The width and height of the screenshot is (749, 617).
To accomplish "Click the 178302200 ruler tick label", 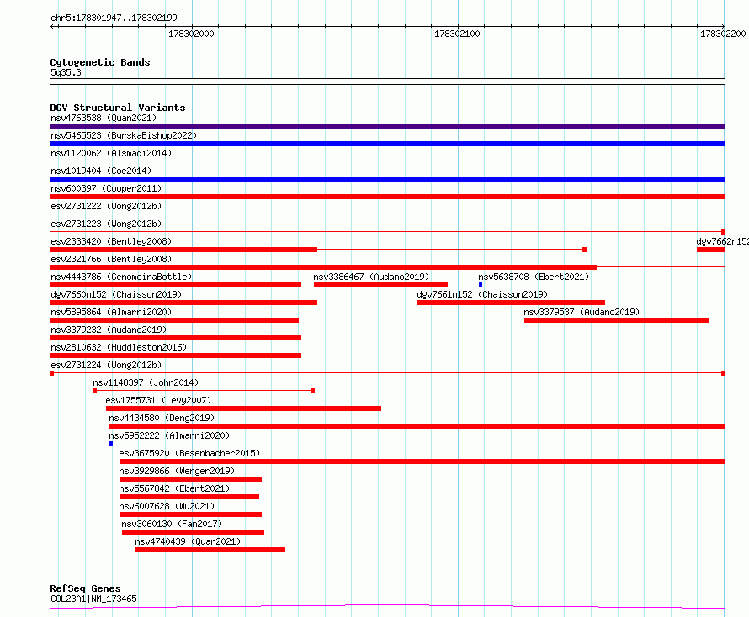I will pyautogui.click(x=723, y=34).
